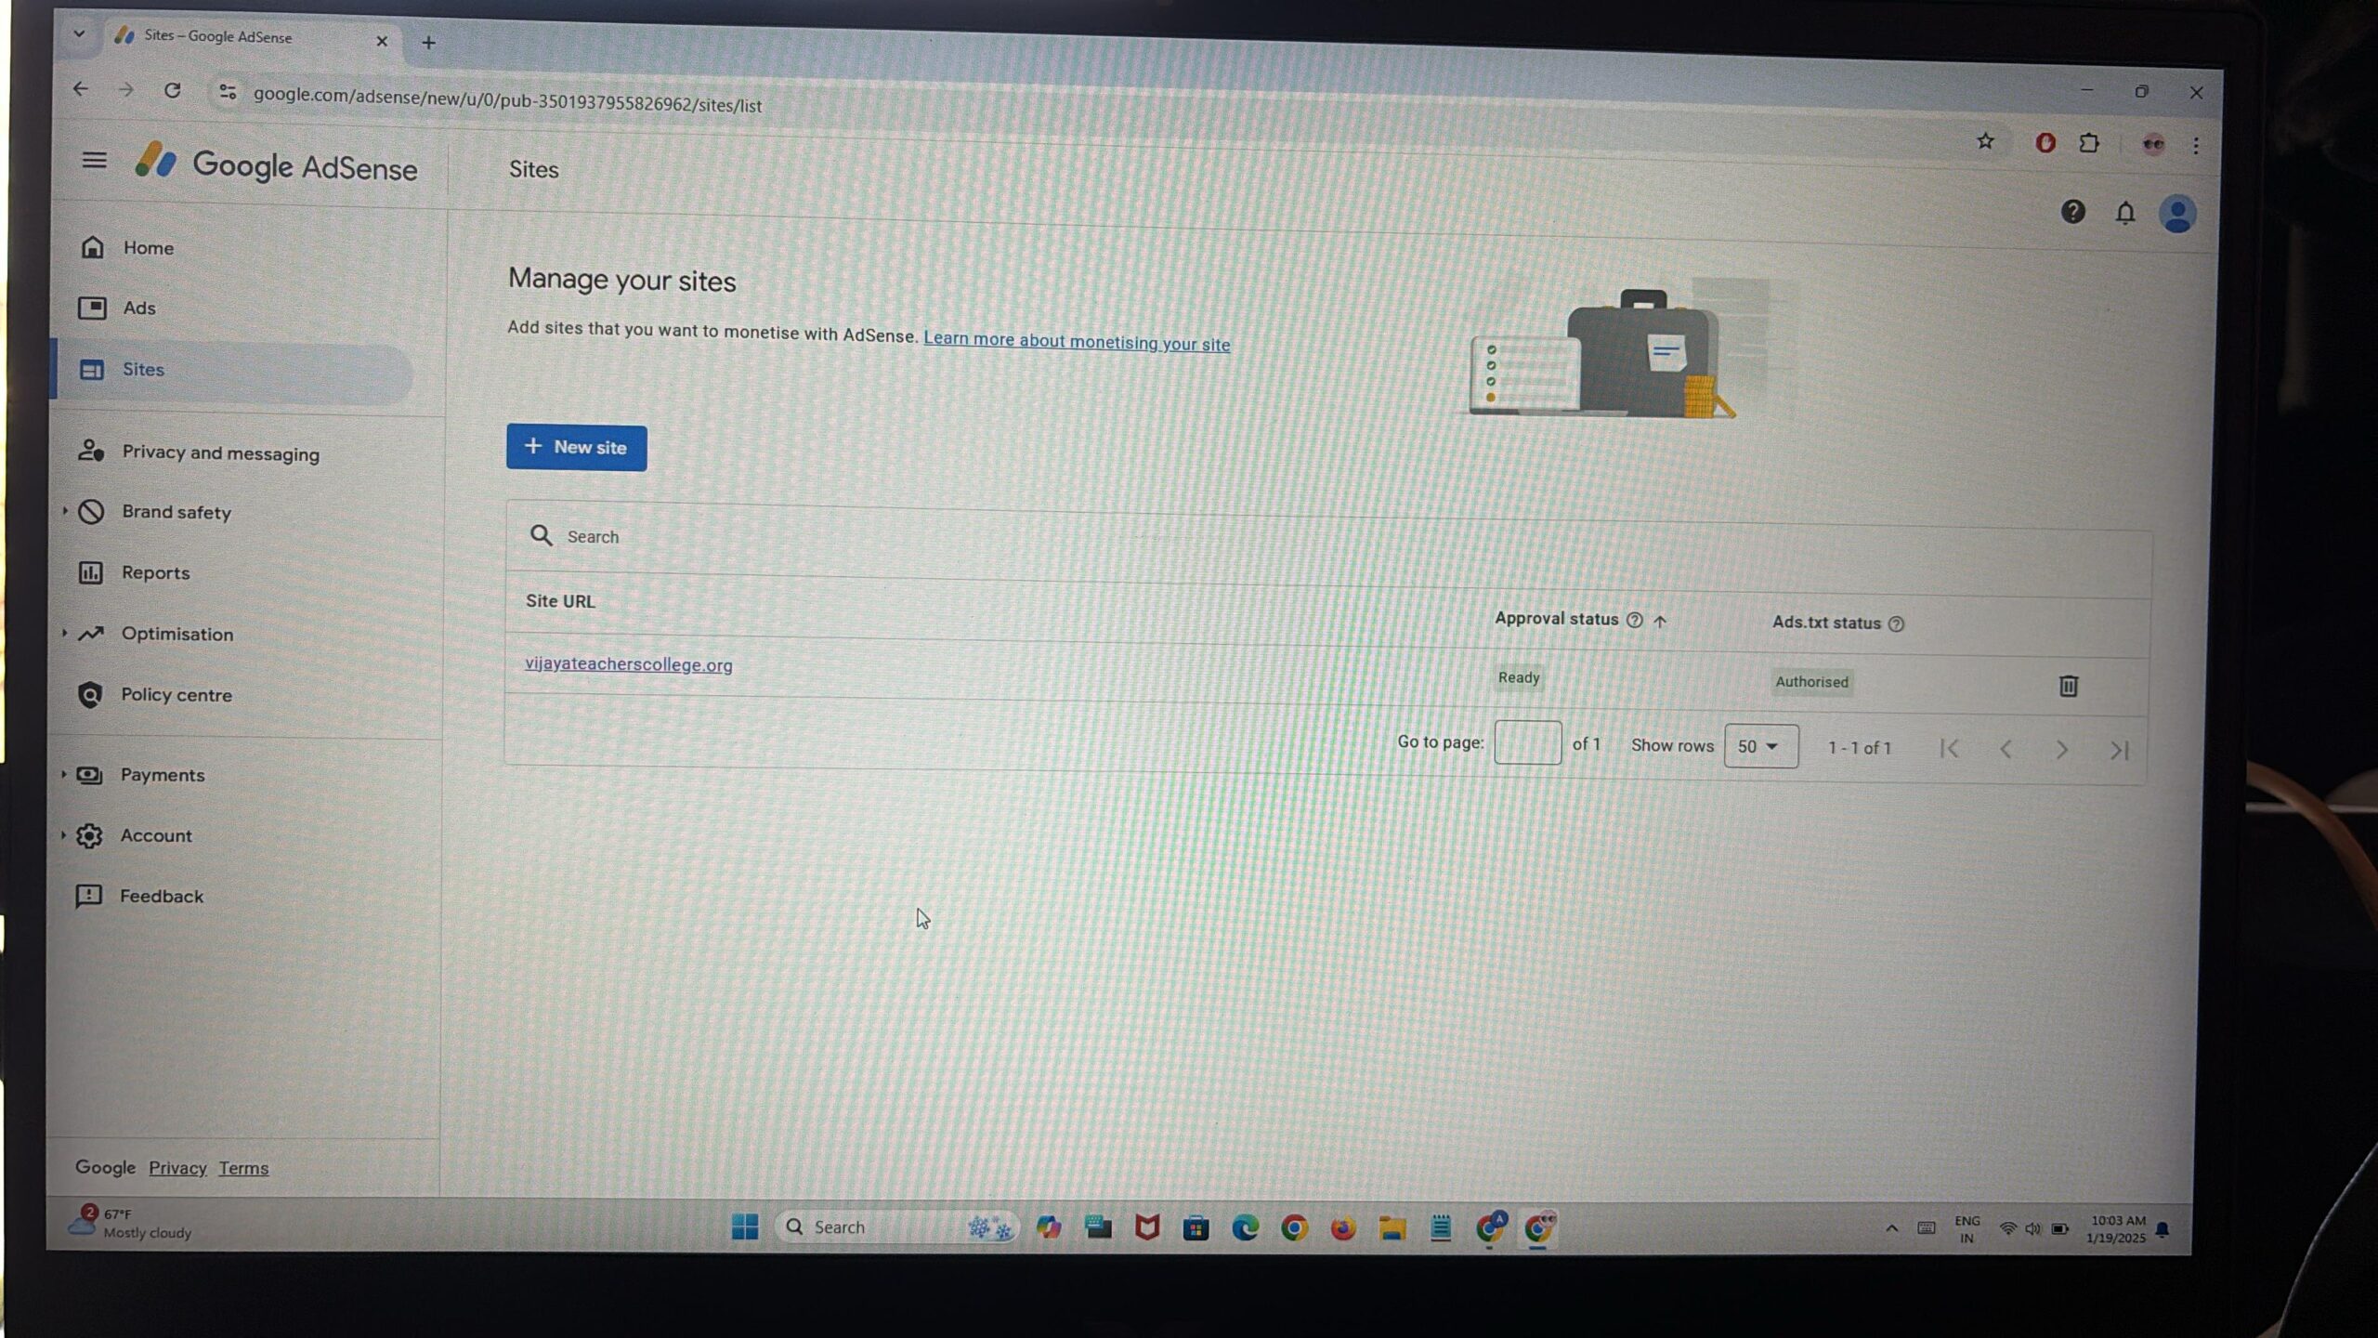Go to last page of table
The width and height of the screenshot is (2378, 1338).
pos(2119,751)
